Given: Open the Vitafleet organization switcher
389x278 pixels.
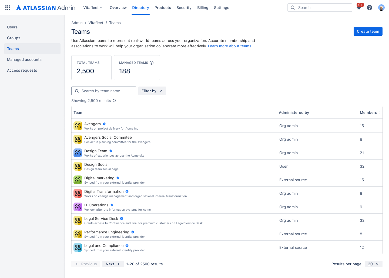Looking at the screenshot, I should (93, 8).
